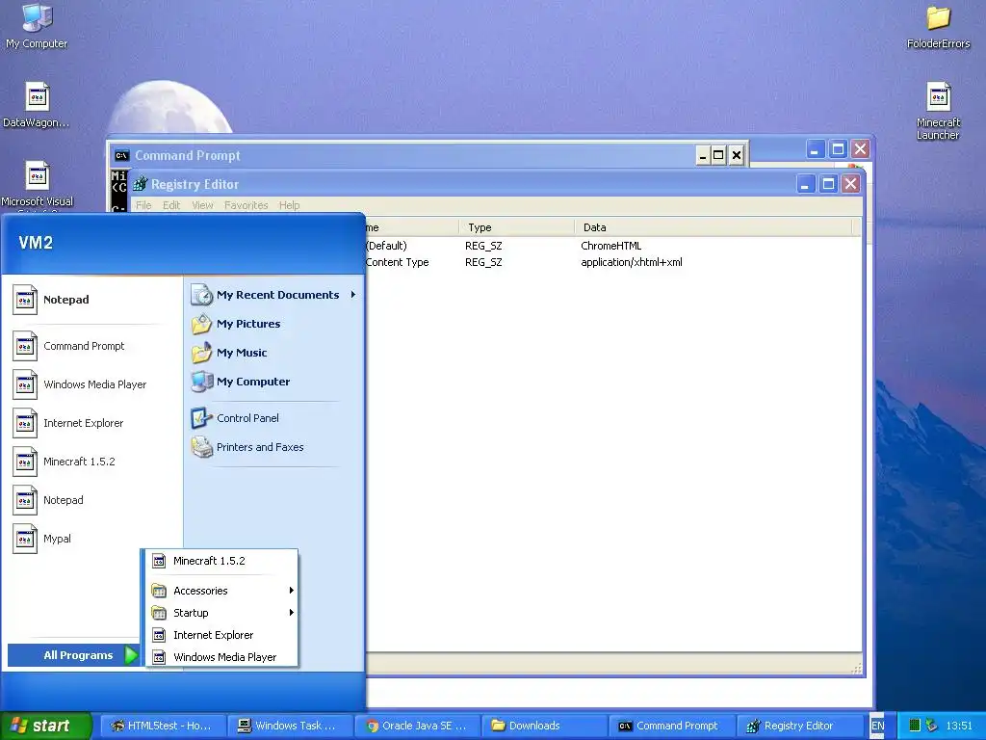The image size is (986, 740).
Task: Open My Music folder
Action: 242,353
